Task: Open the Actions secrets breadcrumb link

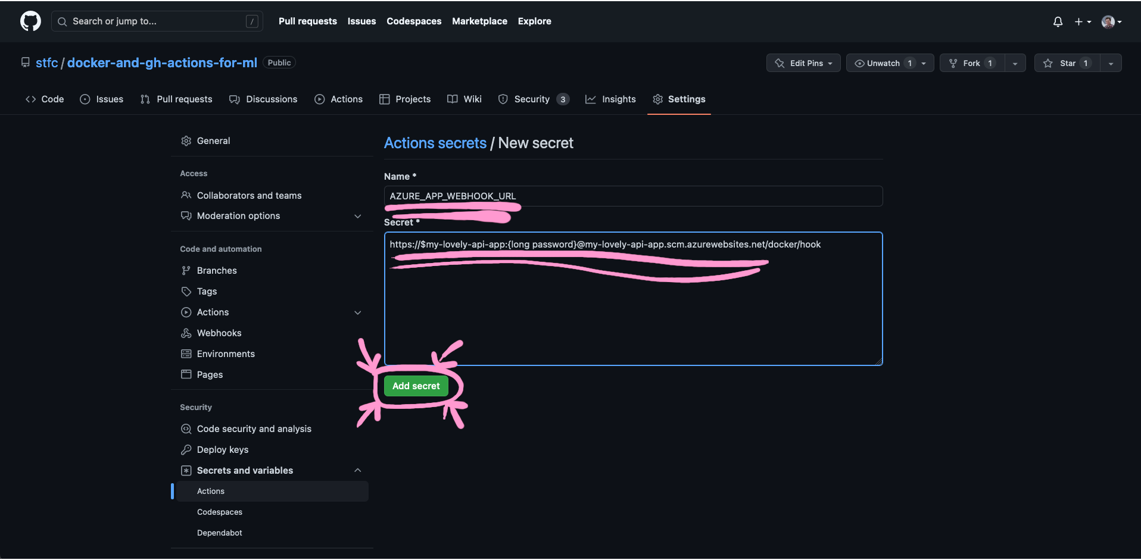Action: point(435,143)
